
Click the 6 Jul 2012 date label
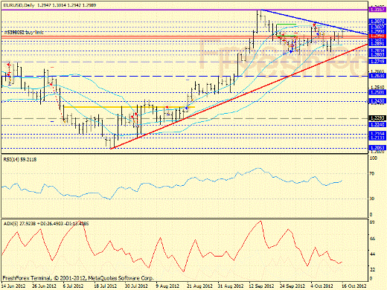tap(74, 286)
